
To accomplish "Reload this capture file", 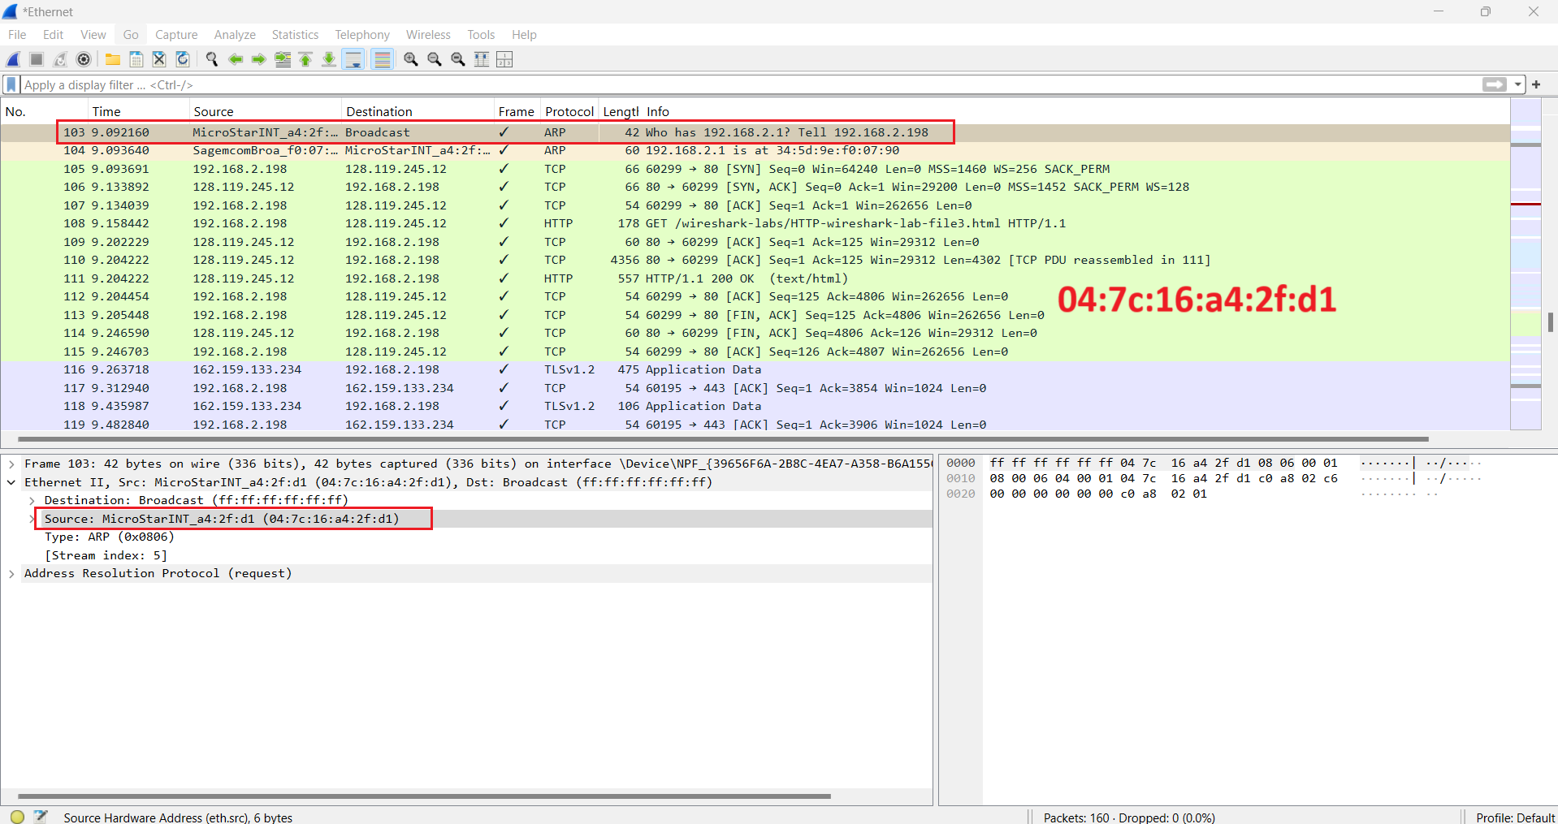I will [183, 59].
